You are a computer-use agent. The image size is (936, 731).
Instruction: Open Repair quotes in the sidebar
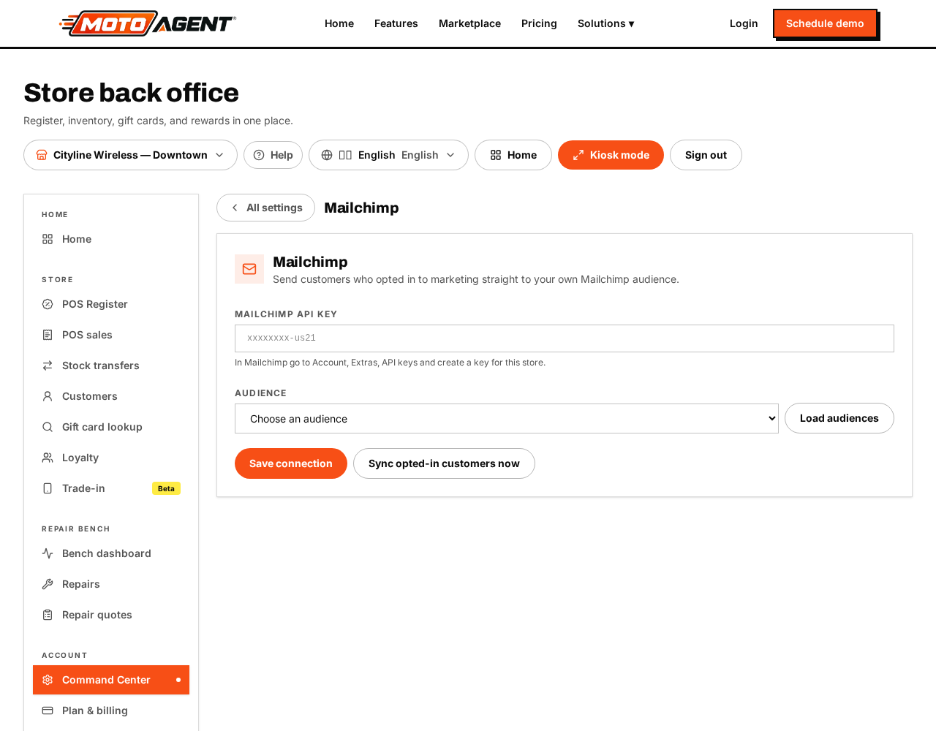[111, 615]
